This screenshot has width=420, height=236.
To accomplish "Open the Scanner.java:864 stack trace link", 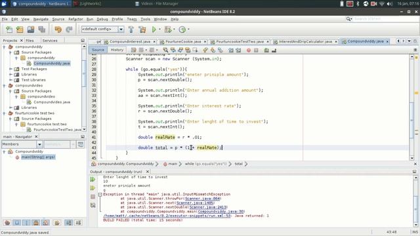I will [202, 199].
